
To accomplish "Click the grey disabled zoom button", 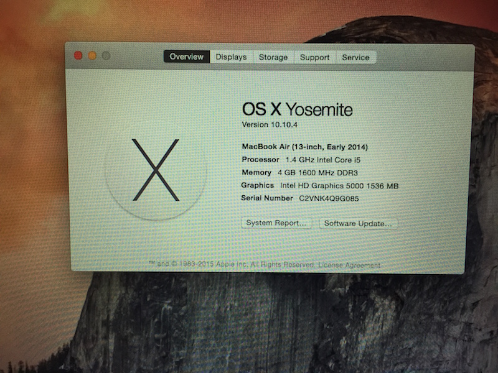I will coord(106,56).
